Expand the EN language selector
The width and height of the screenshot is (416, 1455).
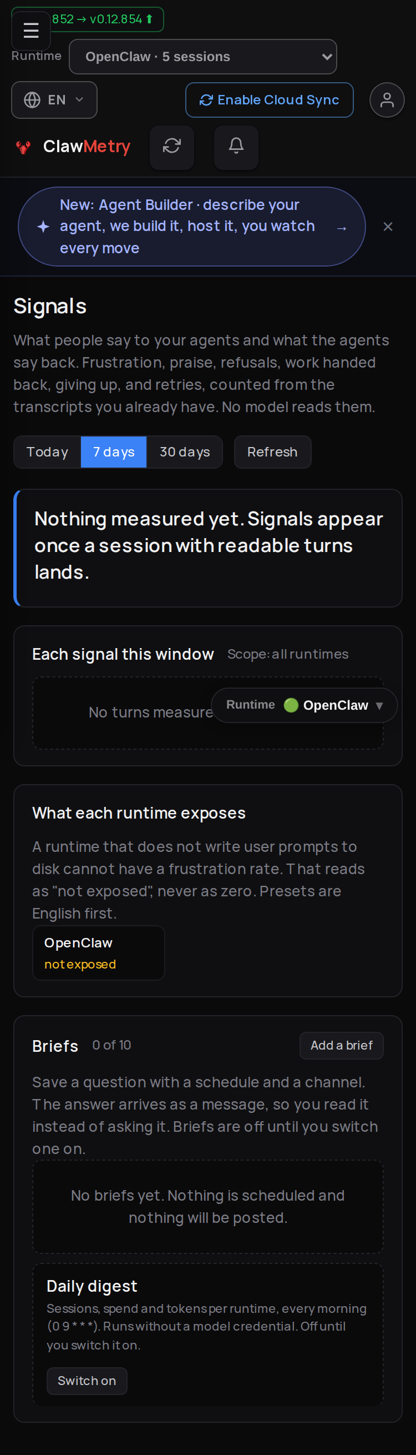[54, 100]
